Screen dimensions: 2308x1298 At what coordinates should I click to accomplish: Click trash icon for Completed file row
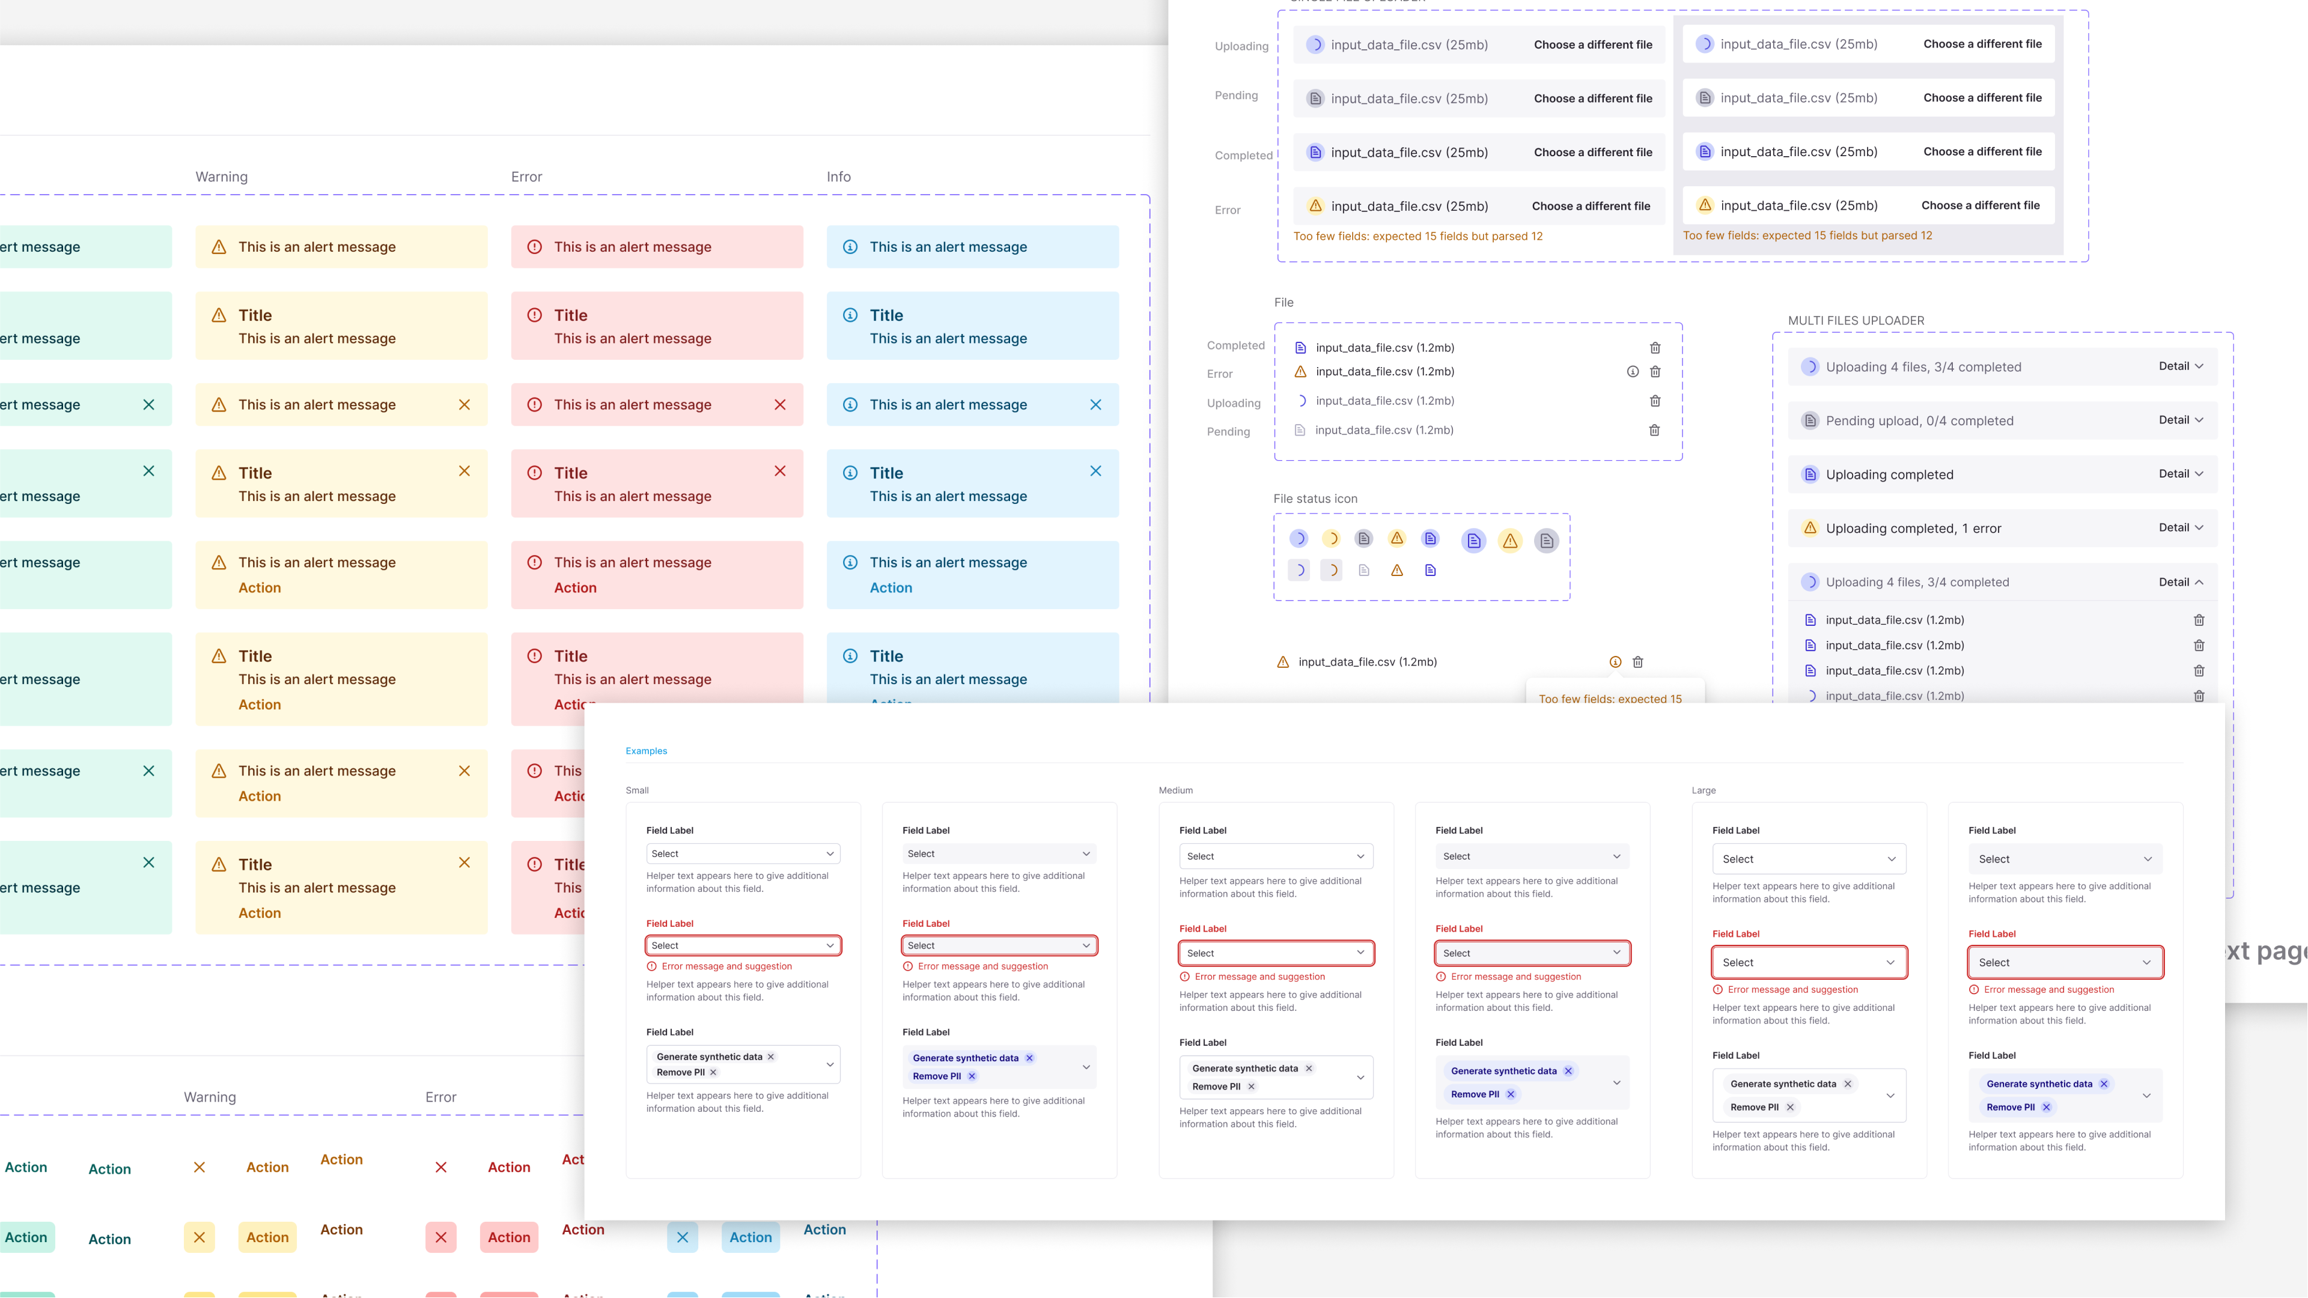1655,348
